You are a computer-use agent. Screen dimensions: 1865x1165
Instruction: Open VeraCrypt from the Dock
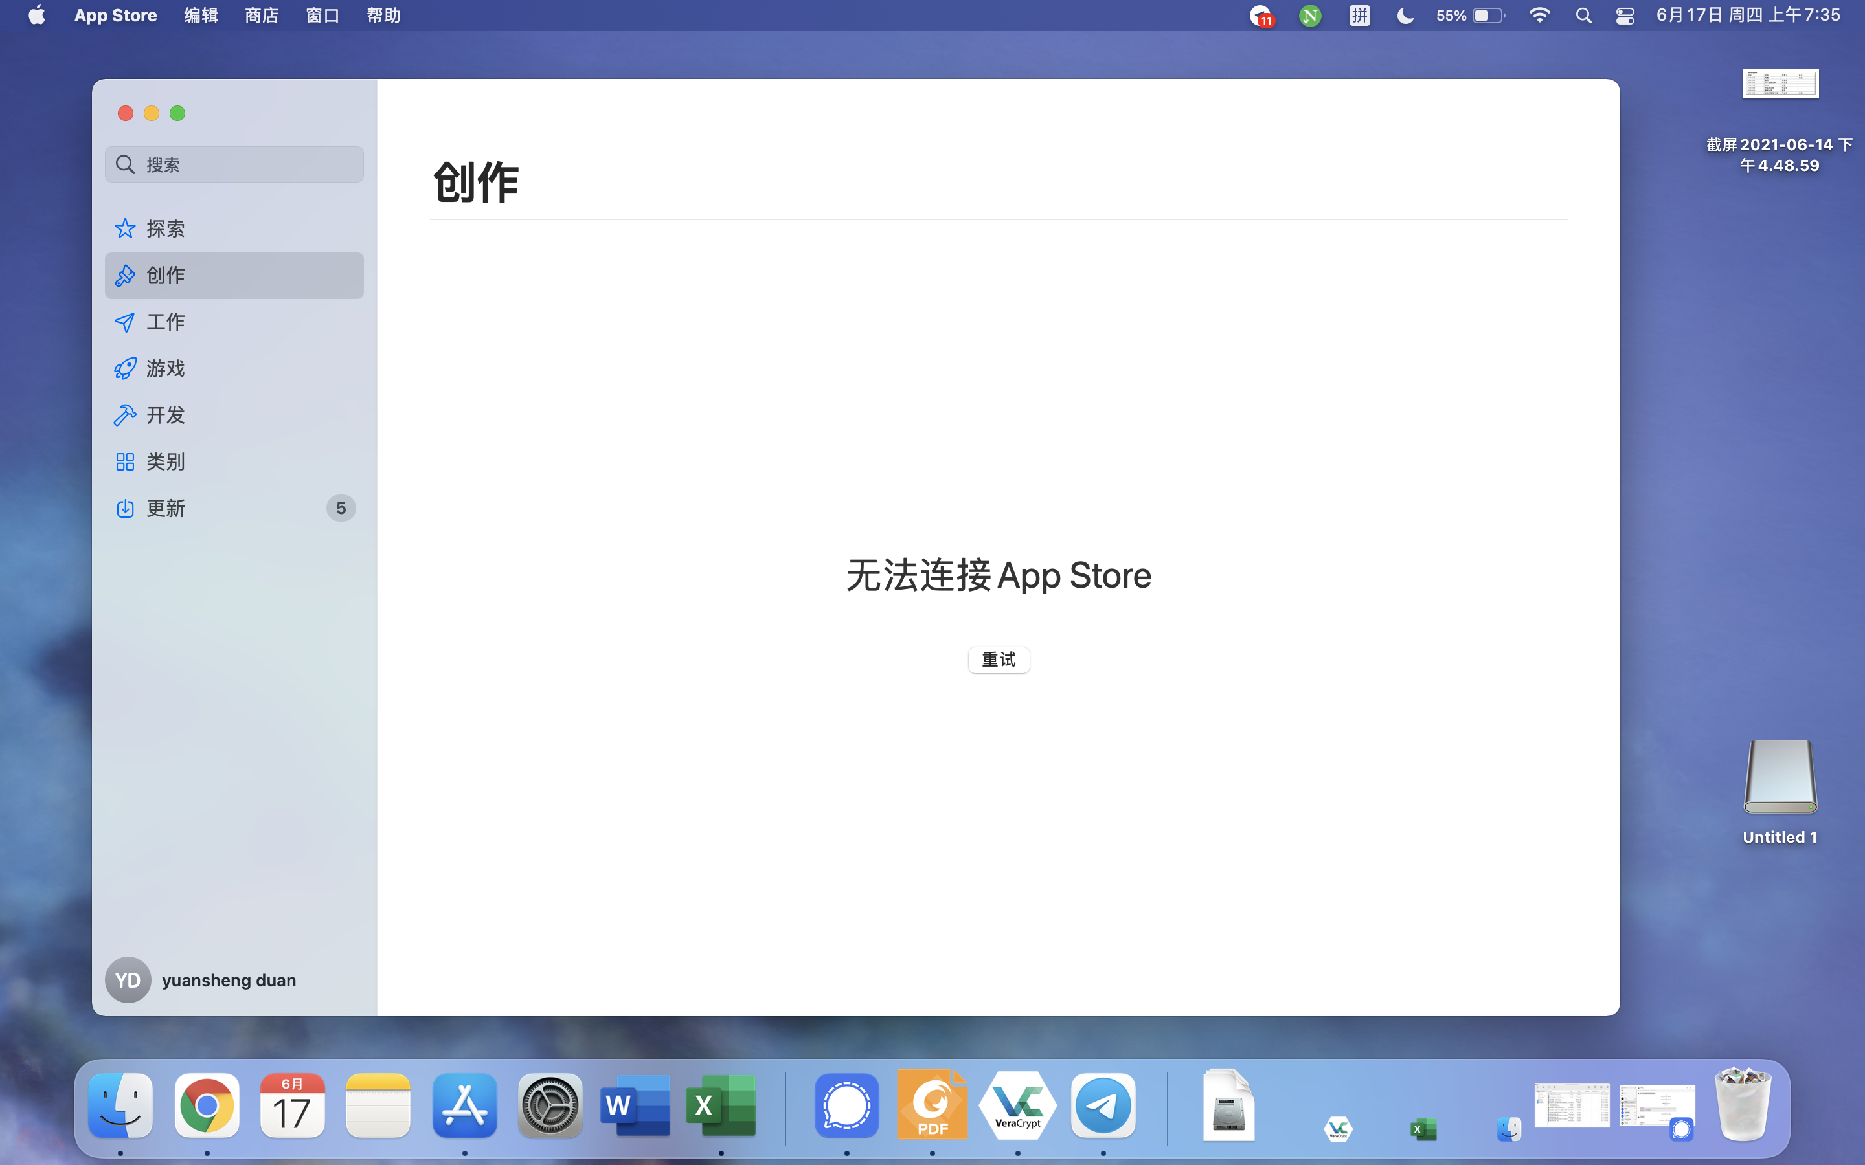pos(1017,1107)
